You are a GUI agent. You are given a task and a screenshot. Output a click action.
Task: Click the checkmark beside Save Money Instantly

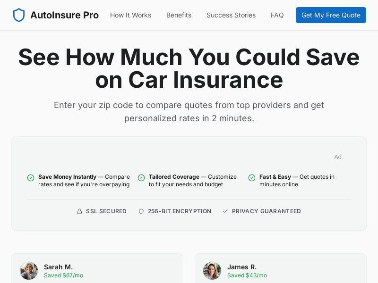pos(31,178)
